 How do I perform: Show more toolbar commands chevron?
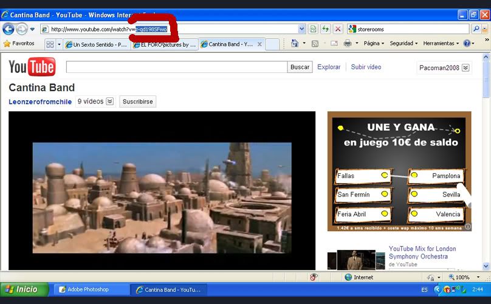pos(487,40)
